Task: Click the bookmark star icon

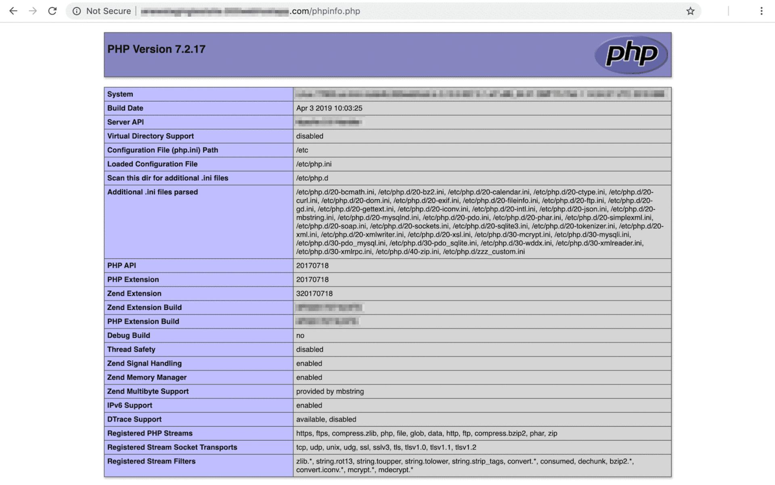Action: [690, 10]
